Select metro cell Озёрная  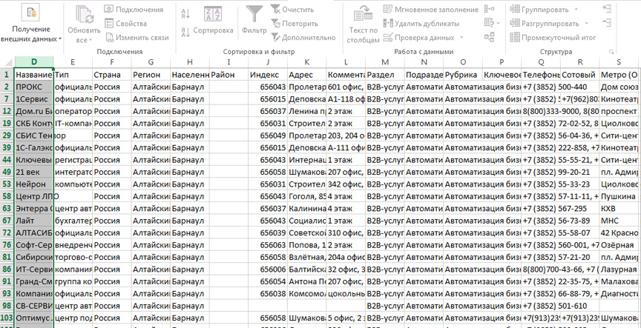coord(619,245)
